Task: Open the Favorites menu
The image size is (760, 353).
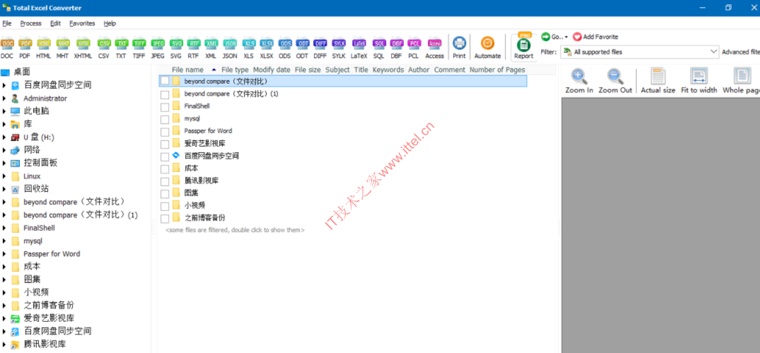Action: 82,23
